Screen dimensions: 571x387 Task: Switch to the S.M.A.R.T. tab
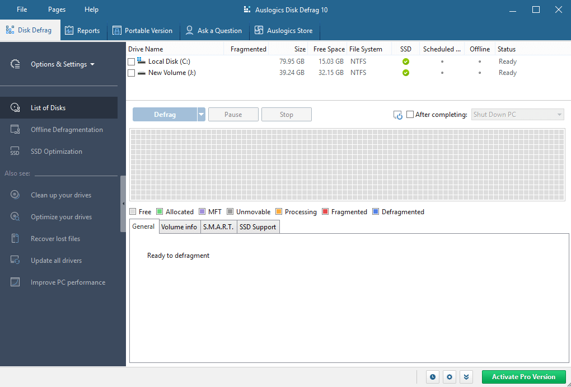(x=219, y=226)
